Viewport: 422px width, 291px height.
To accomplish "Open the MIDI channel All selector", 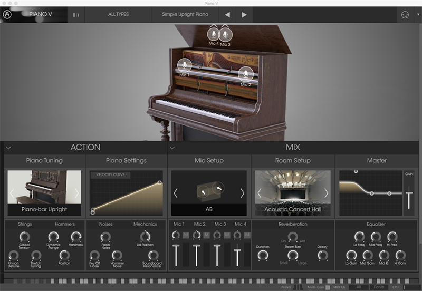I will pos(359,287).
